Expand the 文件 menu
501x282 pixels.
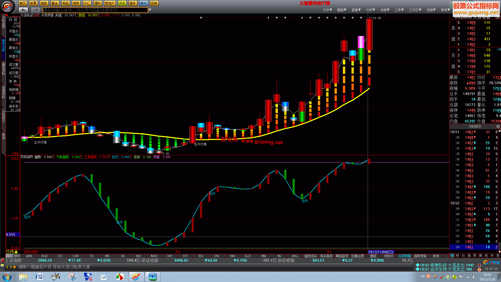(327, 10)
